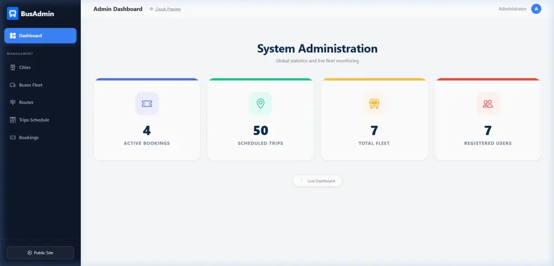Screen dimensions: 554x266
Task: Open the Dashboard menu item
Action: 40,35
